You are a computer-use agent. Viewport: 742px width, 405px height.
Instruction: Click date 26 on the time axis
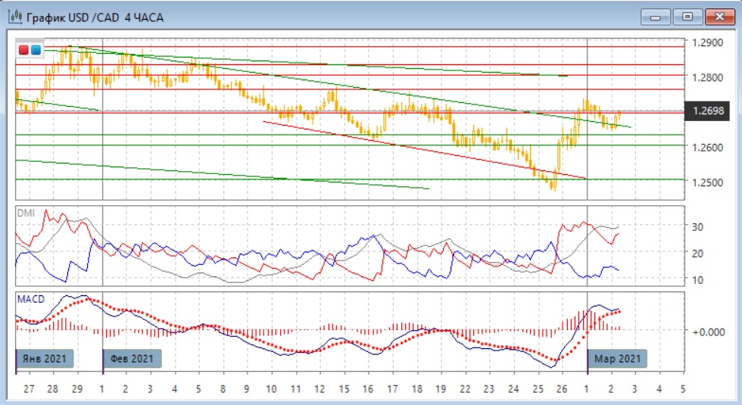pos(561,389)
